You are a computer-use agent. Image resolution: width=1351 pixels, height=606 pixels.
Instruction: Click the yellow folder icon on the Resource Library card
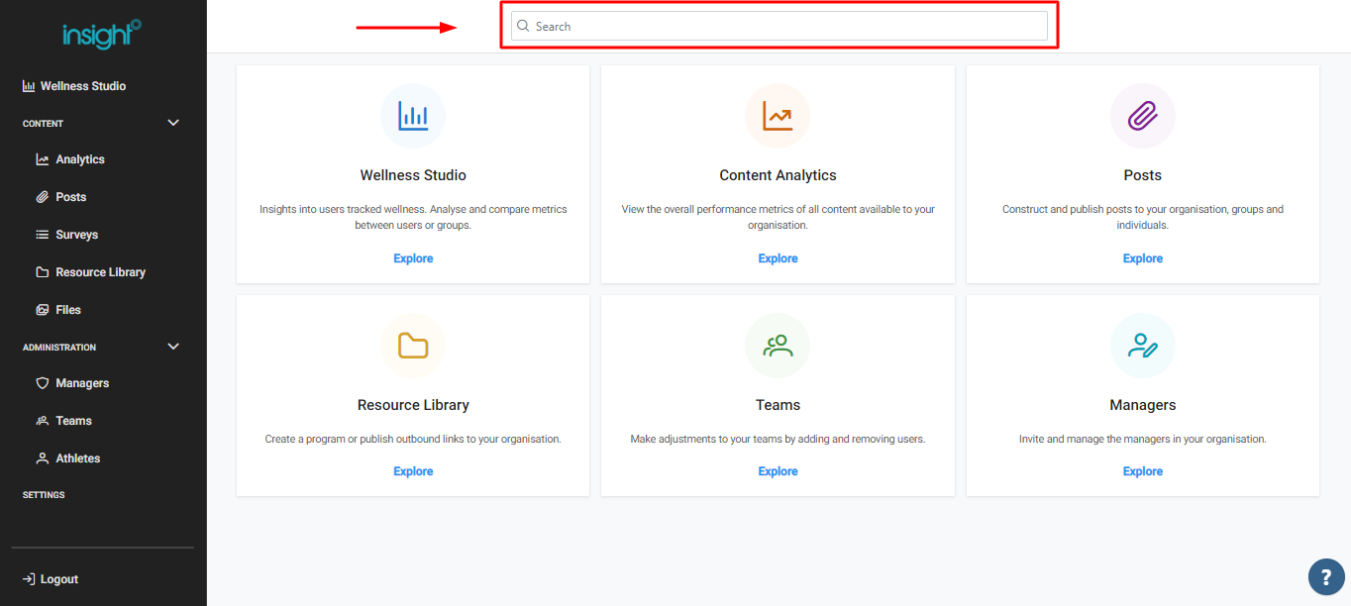[x=413, y=346]
